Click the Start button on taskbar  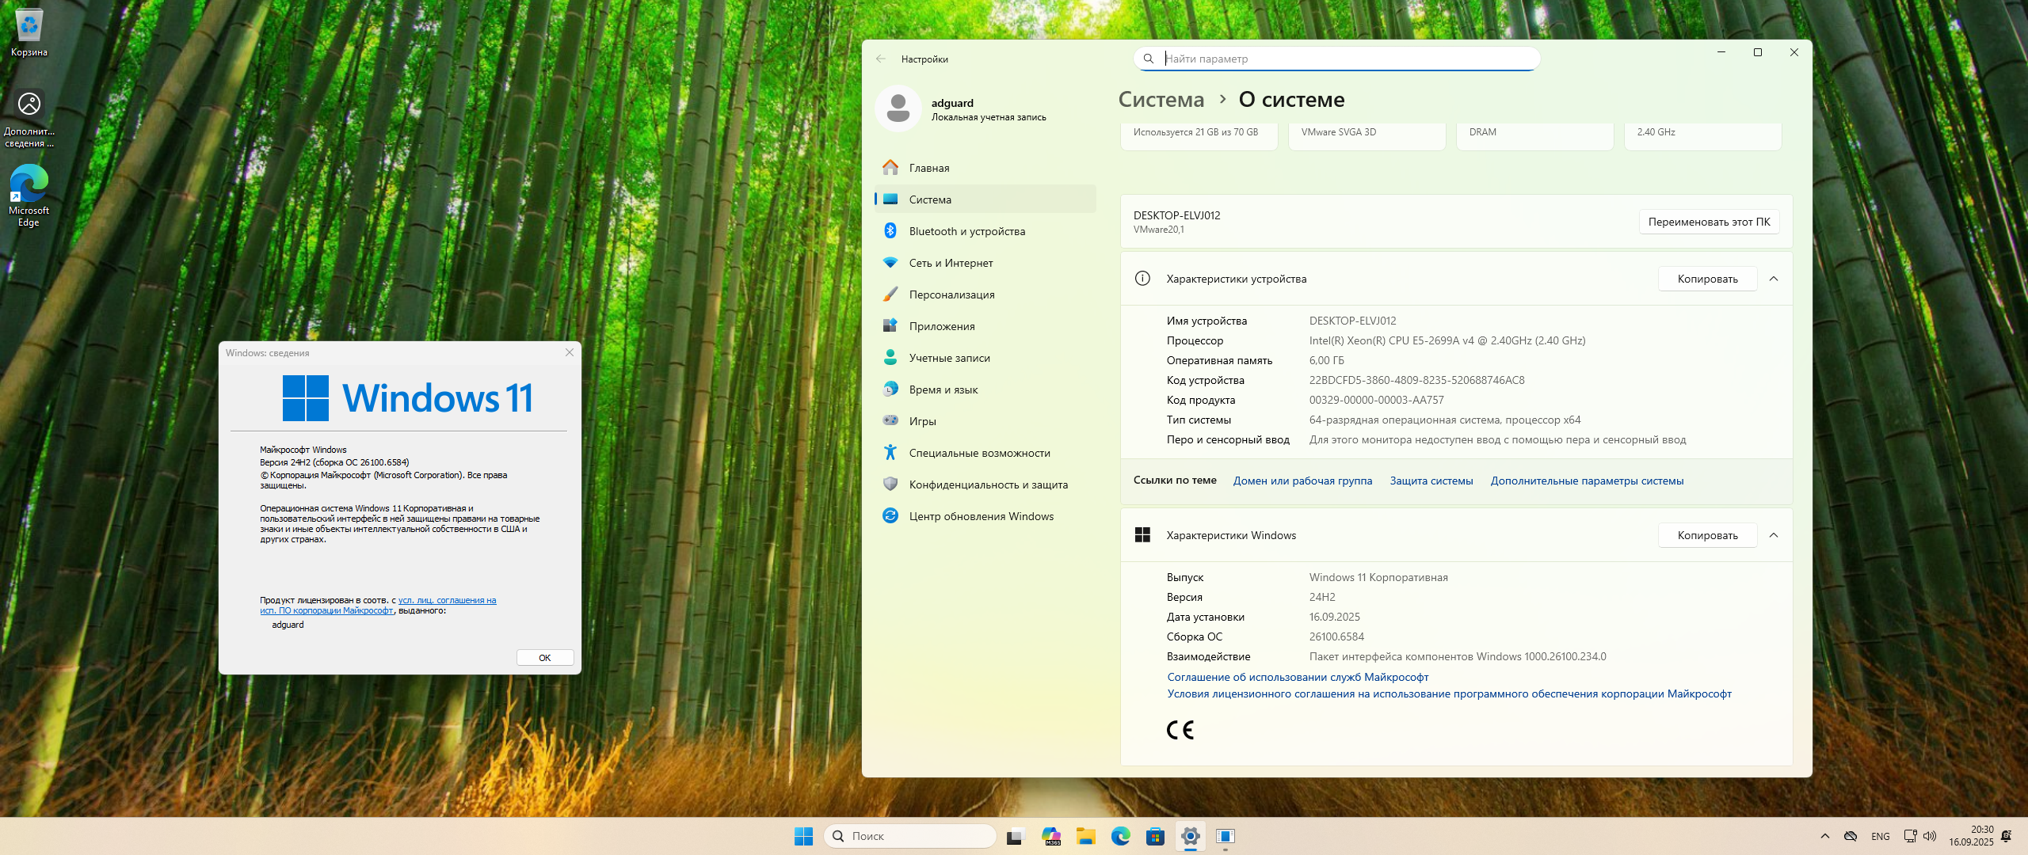pos(803,836)
